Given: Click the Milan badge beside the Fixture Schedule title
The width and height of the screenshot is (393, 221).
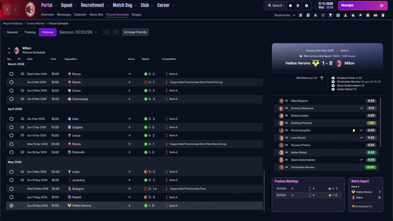Looking at the screenshot, I should (x=17, y=50).
